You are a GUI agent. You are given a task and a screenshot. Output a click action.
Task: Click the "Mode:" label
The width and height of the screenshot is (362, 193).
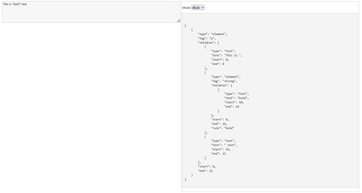[x=186, y=8]
